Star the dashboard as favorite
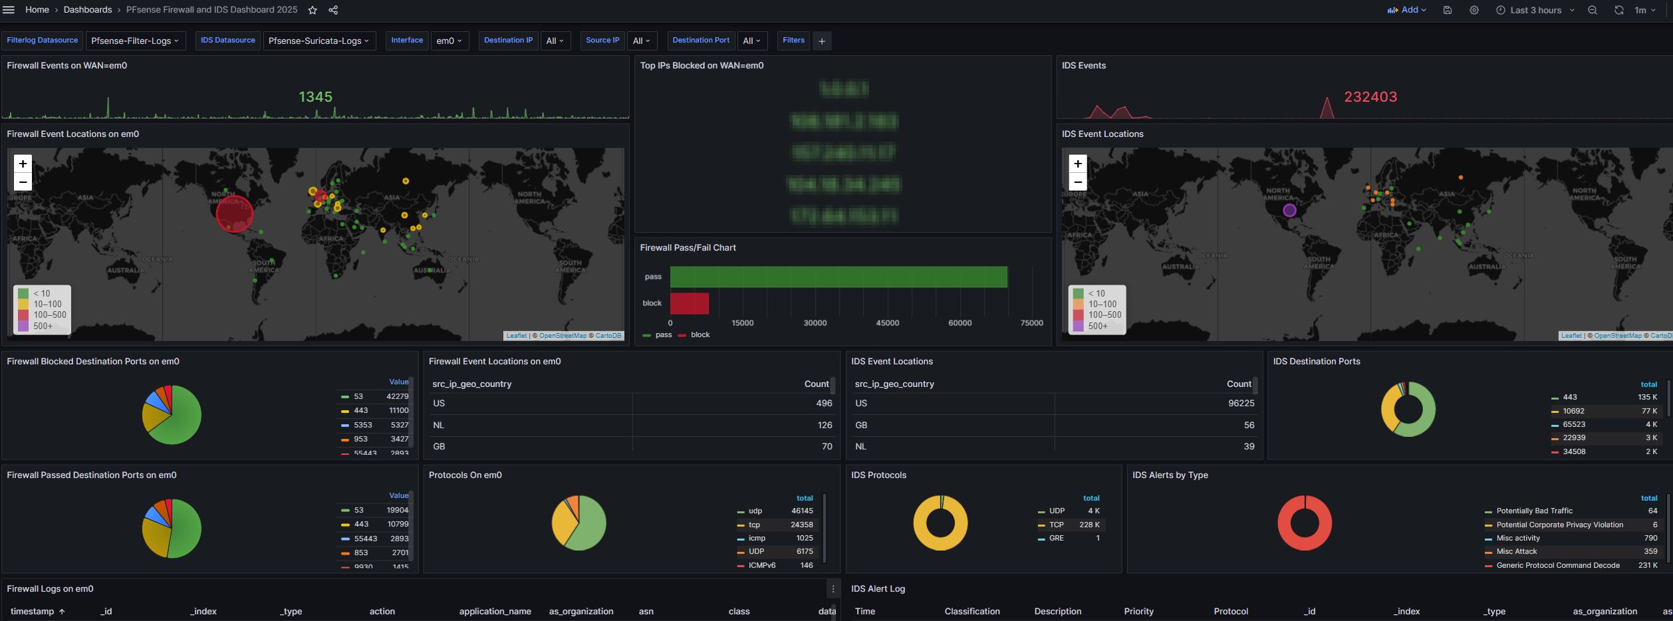Image resolution: width=1673 pixels, height=621 pixels. pos(313,10)
